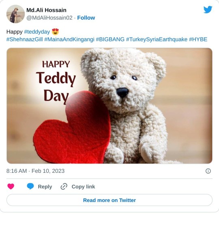Open the #TurkeySyriaEarthquake hashtag
The image size is (219, 230).
click(x=157, y=39)
